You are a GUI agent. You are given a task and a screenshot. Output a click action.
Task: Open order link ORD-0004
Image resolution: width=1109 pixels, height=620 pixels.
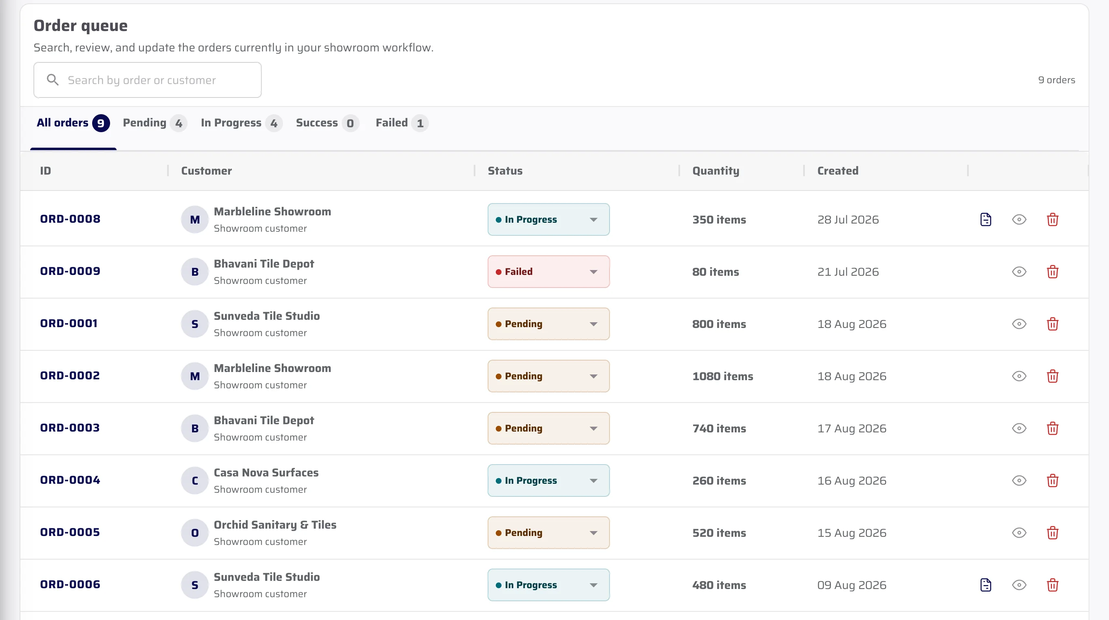70,480
